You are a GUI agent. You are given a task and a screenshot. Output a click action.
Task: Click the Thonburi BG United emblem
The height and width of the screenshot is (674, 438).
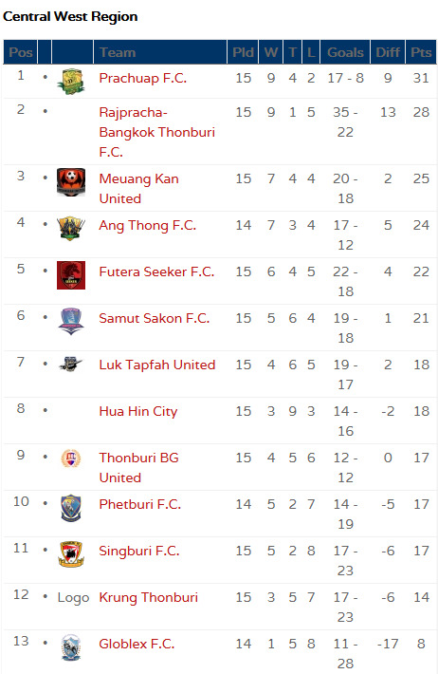click(71, 459)
